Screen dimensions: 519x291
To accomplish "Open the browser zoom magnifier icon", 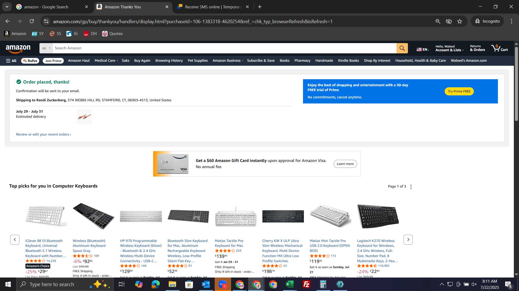I will click(438, 21).
